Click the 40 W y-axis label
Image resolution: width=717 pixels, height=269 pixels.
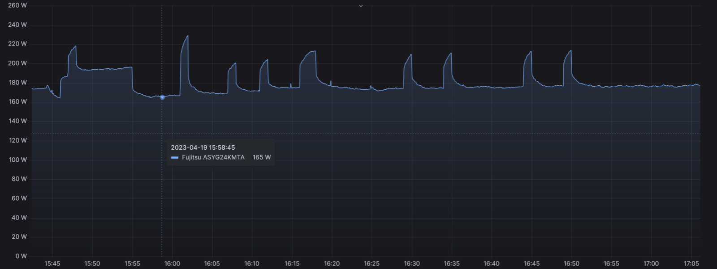pyautogui.click(x=19, y=218)
